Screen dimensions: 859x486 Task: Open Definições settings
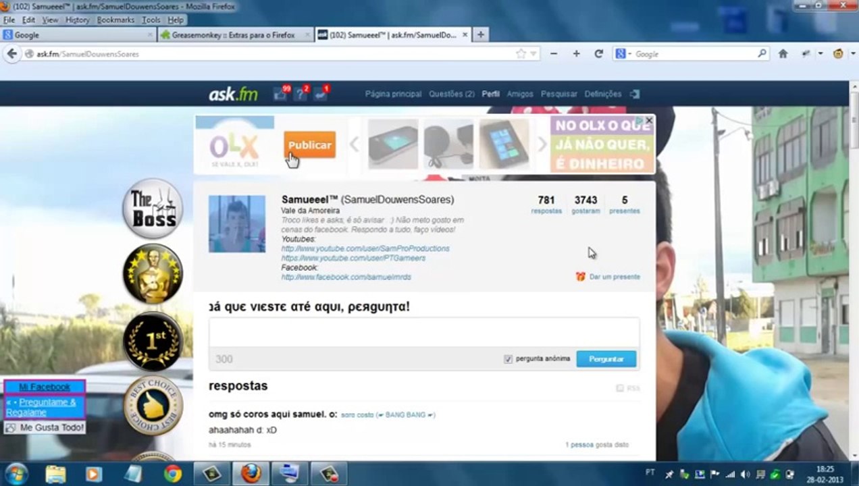(x=603, y=94)
